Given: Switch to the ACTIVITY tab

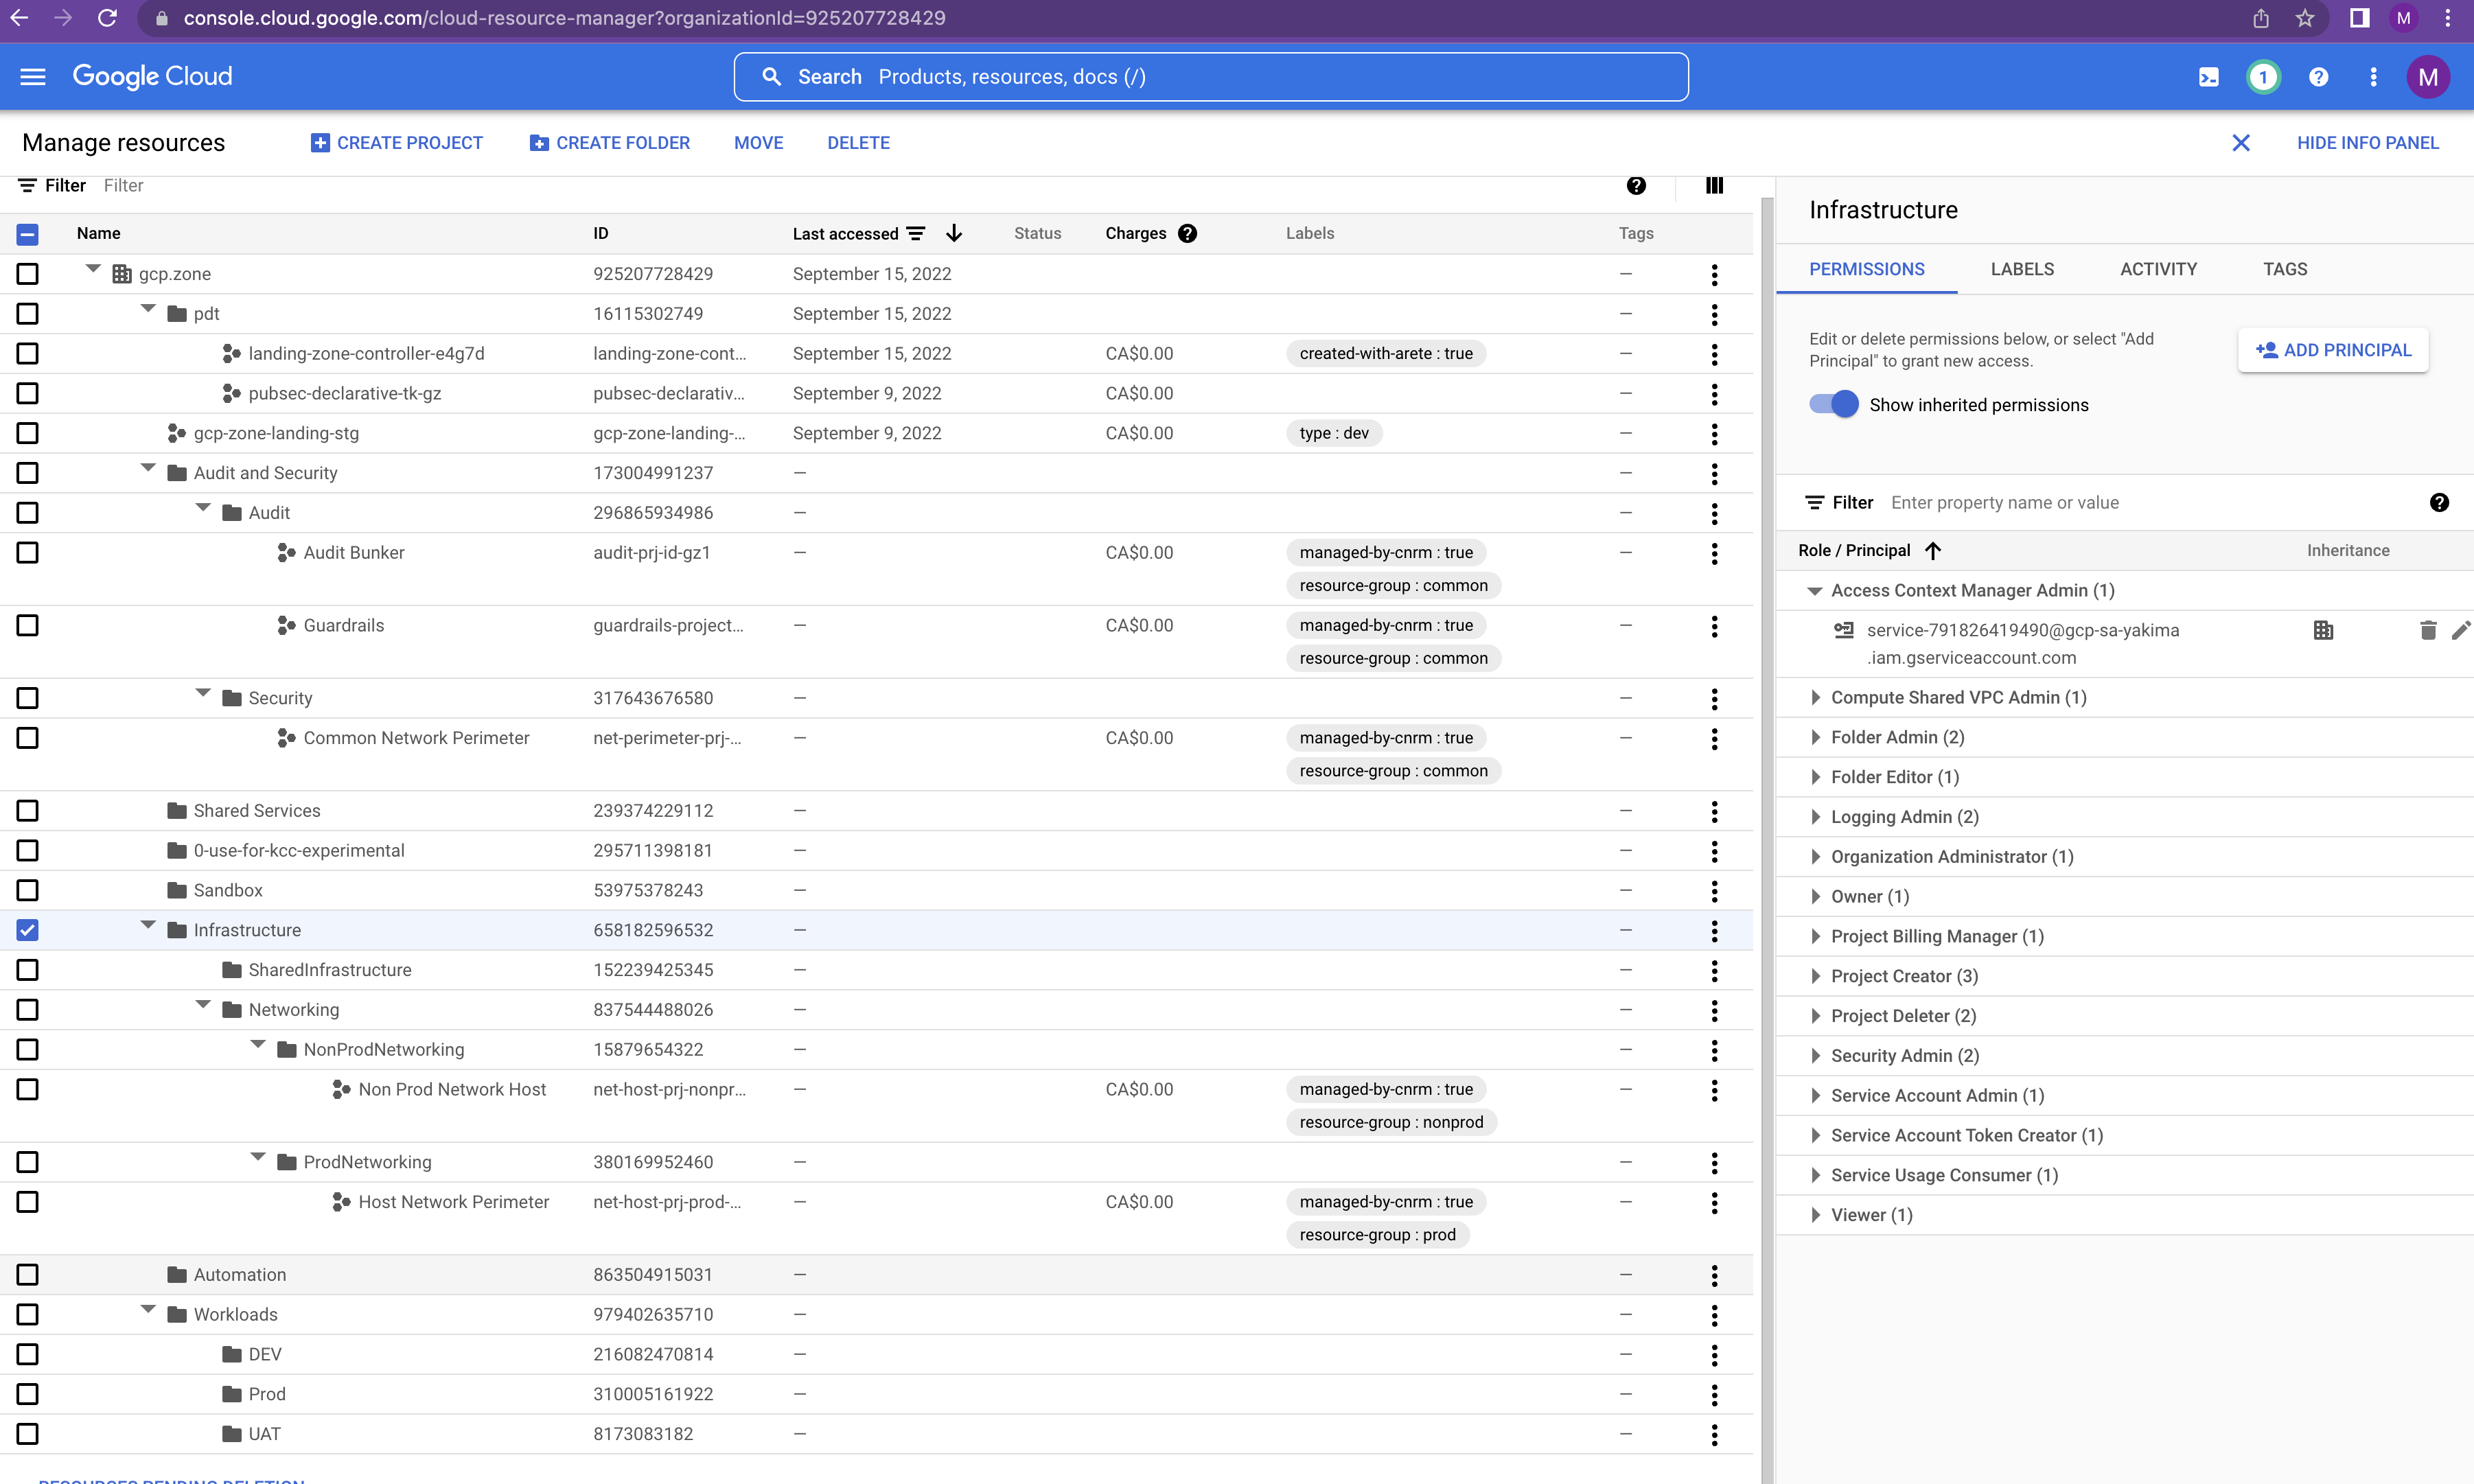Looking at the screenshot, I should [x=2157, y=268].
